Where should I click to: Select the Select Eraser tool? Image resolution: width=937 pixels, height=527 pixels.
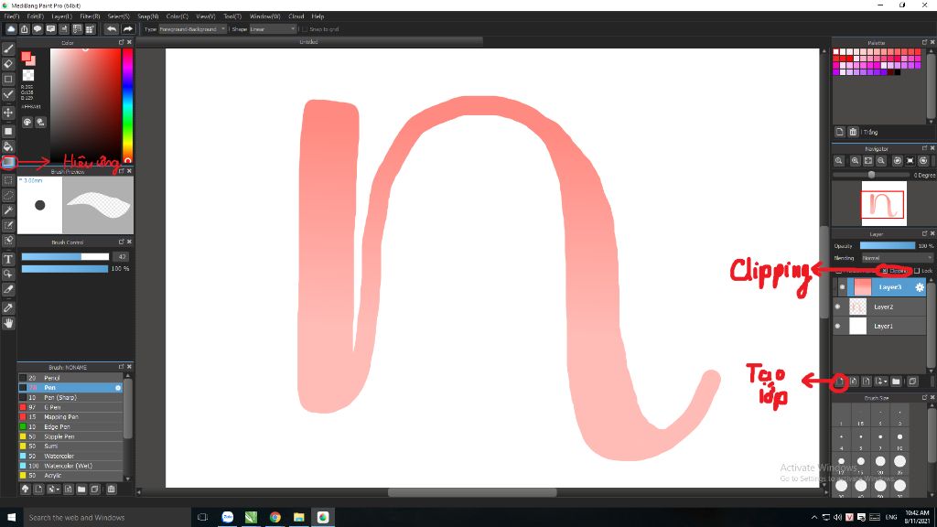click(x=8, y=241)
